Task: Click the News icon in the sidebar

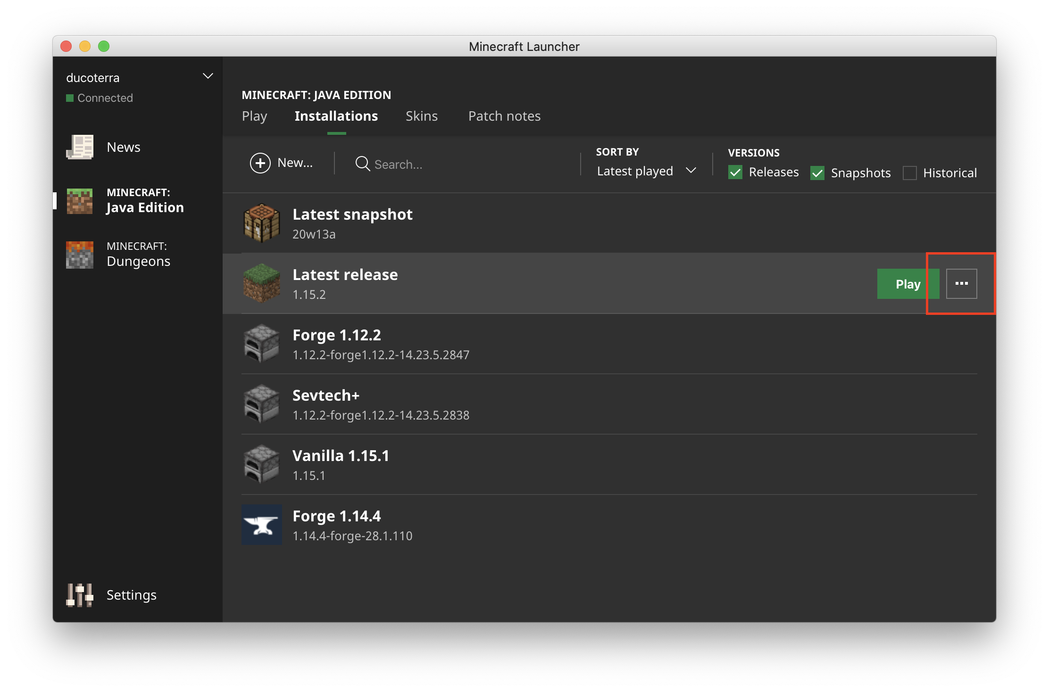Action: [81, 147]
